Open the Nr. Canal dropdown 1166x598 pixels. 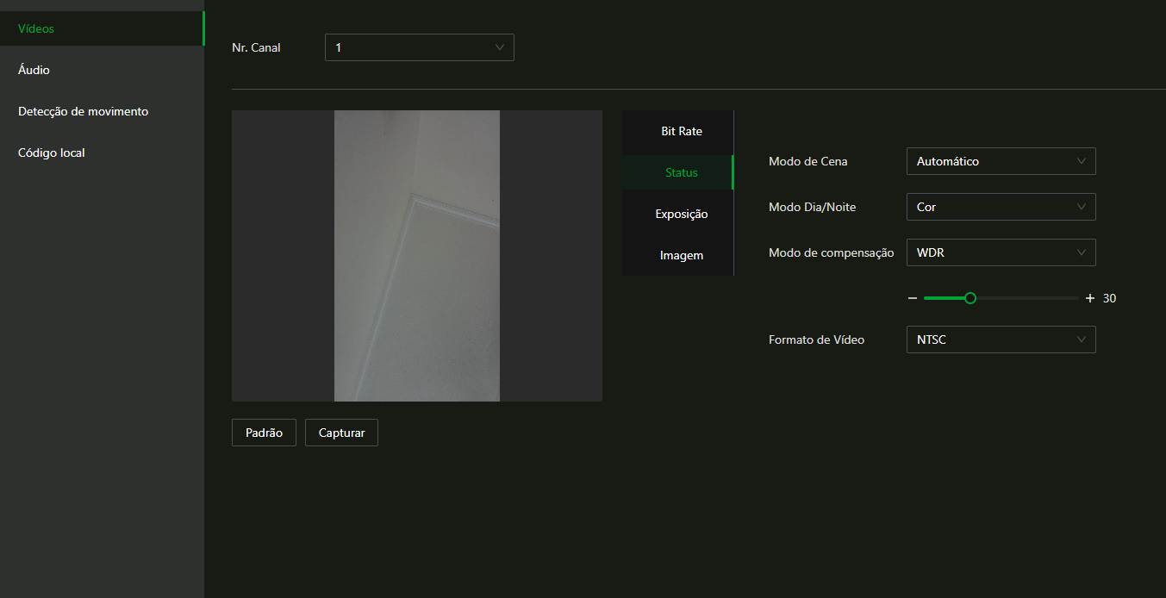pos(420,47)
